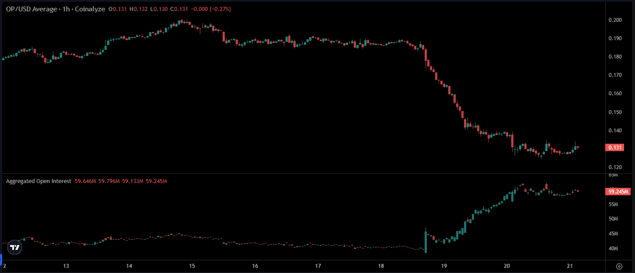Click date 15 on the time axis

tap(192, 266)
